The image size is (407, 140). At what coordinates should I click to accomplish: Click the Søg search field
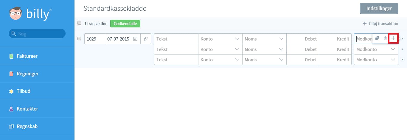[x=37, y=34]
